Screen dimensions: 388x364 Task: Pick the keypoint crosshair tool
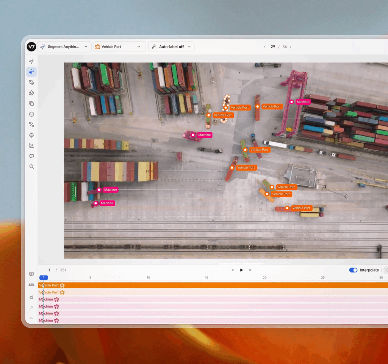click(x=31, y=135)
